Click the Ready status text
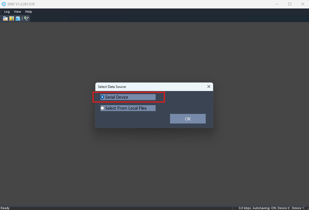 click(5, 208)
